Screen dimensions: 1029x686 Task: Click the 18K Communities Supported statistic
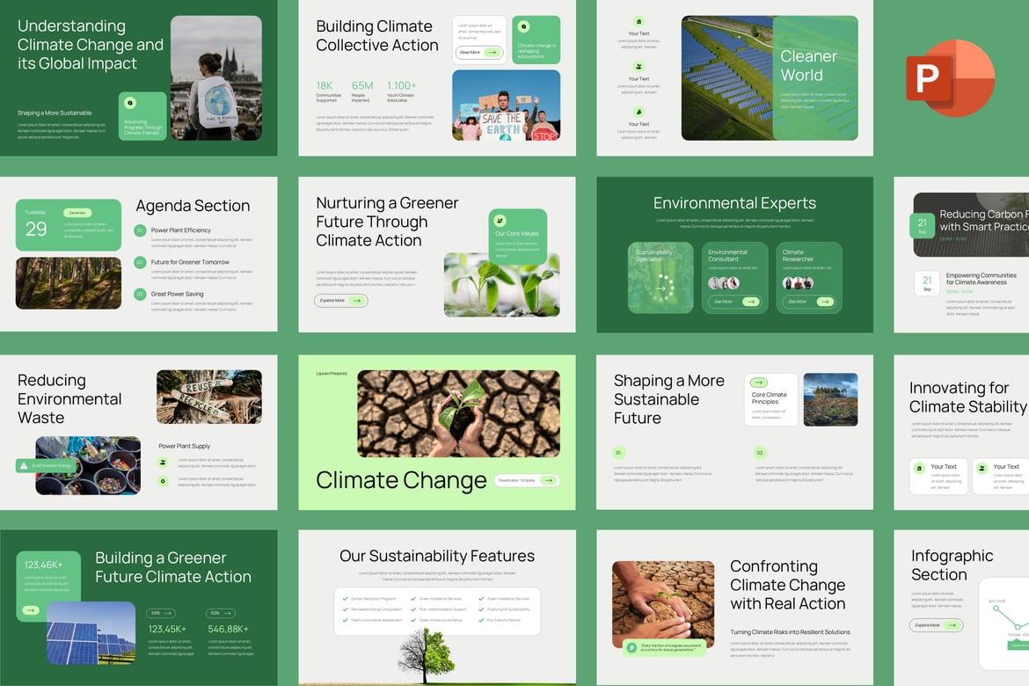(327, 91)
